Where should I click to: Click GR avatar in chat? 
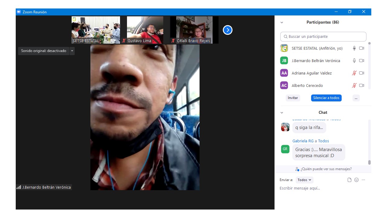point(285,149)
